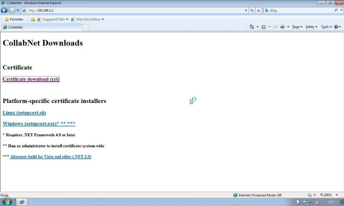Expand the privacy icon dropdown arrow
Viewport: 344px width, 206px height.
tap(314, 195)
